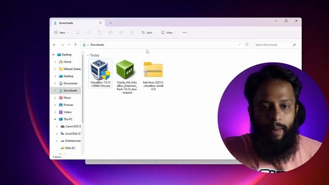Expand the Mehedi Shakeel folder node

click(x=55, y=69)
